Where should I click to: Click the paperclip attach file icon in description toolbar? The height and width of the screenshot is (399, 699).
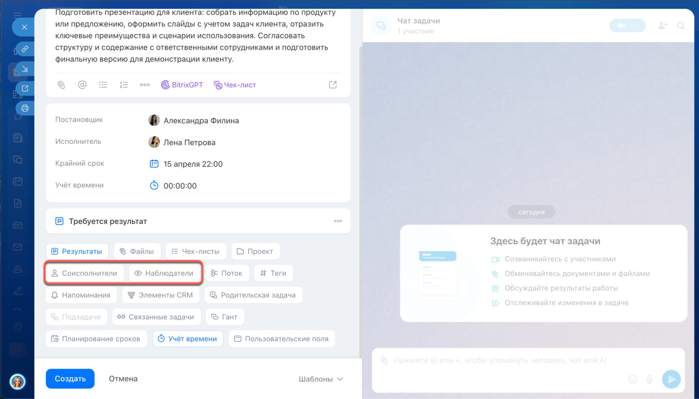pos(61,85)
